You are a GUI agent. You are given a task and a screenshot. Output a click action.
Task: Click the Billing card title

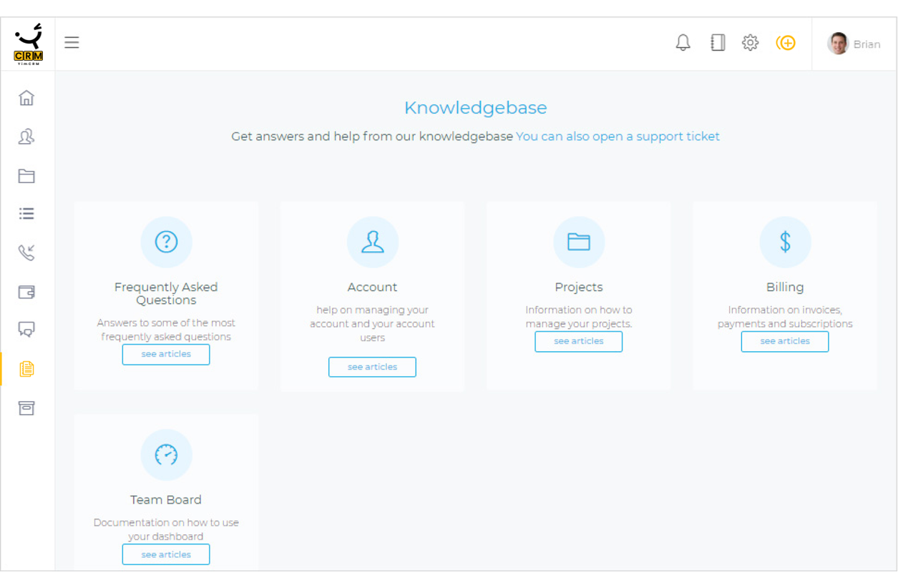pos(785,287)
